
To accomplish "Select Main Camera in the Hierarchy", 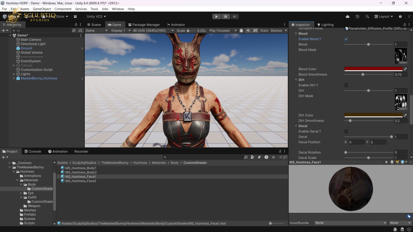I will 31,40.
